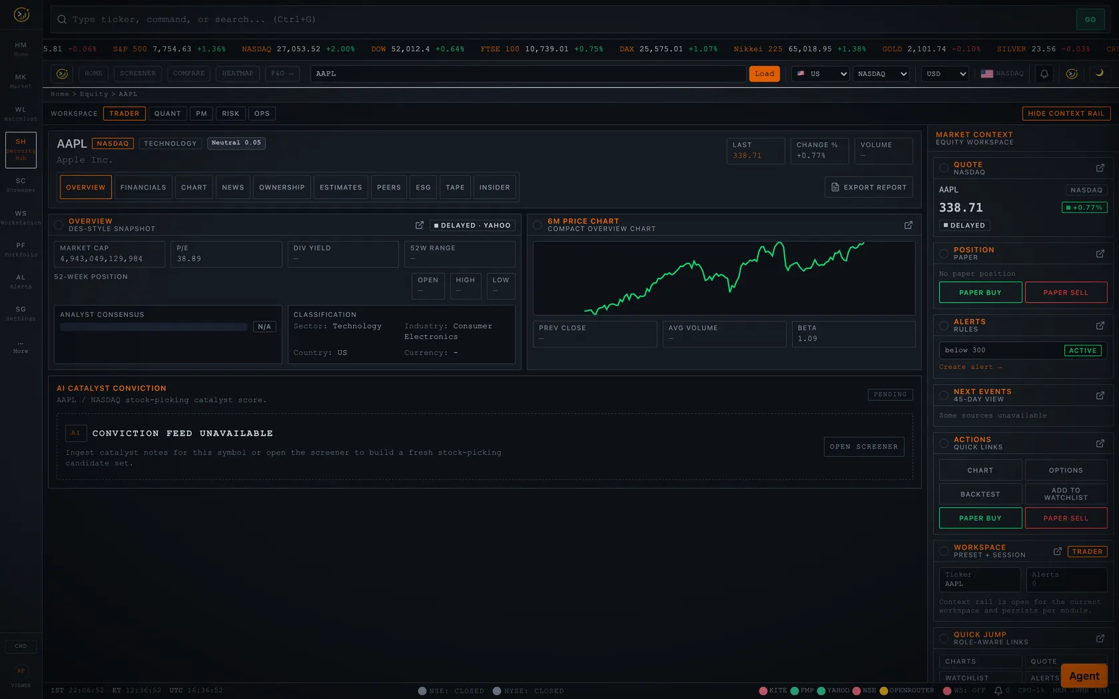
Task: Open Watchlist in left sidebar
Action: tap(21, 114)
